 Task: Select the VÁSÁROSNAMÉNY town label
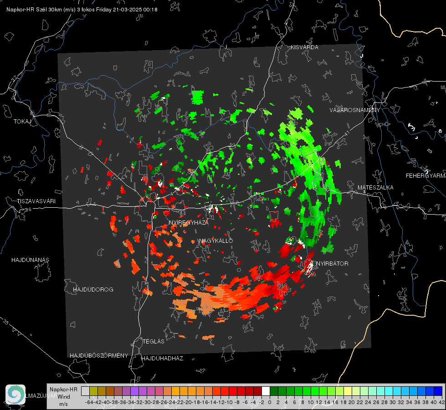pyautogui.click(x=355, y=110)
